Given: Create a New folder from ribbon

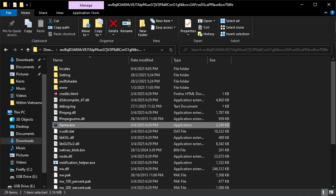Looking at the screenshot, I should click(x=143, y=24).
